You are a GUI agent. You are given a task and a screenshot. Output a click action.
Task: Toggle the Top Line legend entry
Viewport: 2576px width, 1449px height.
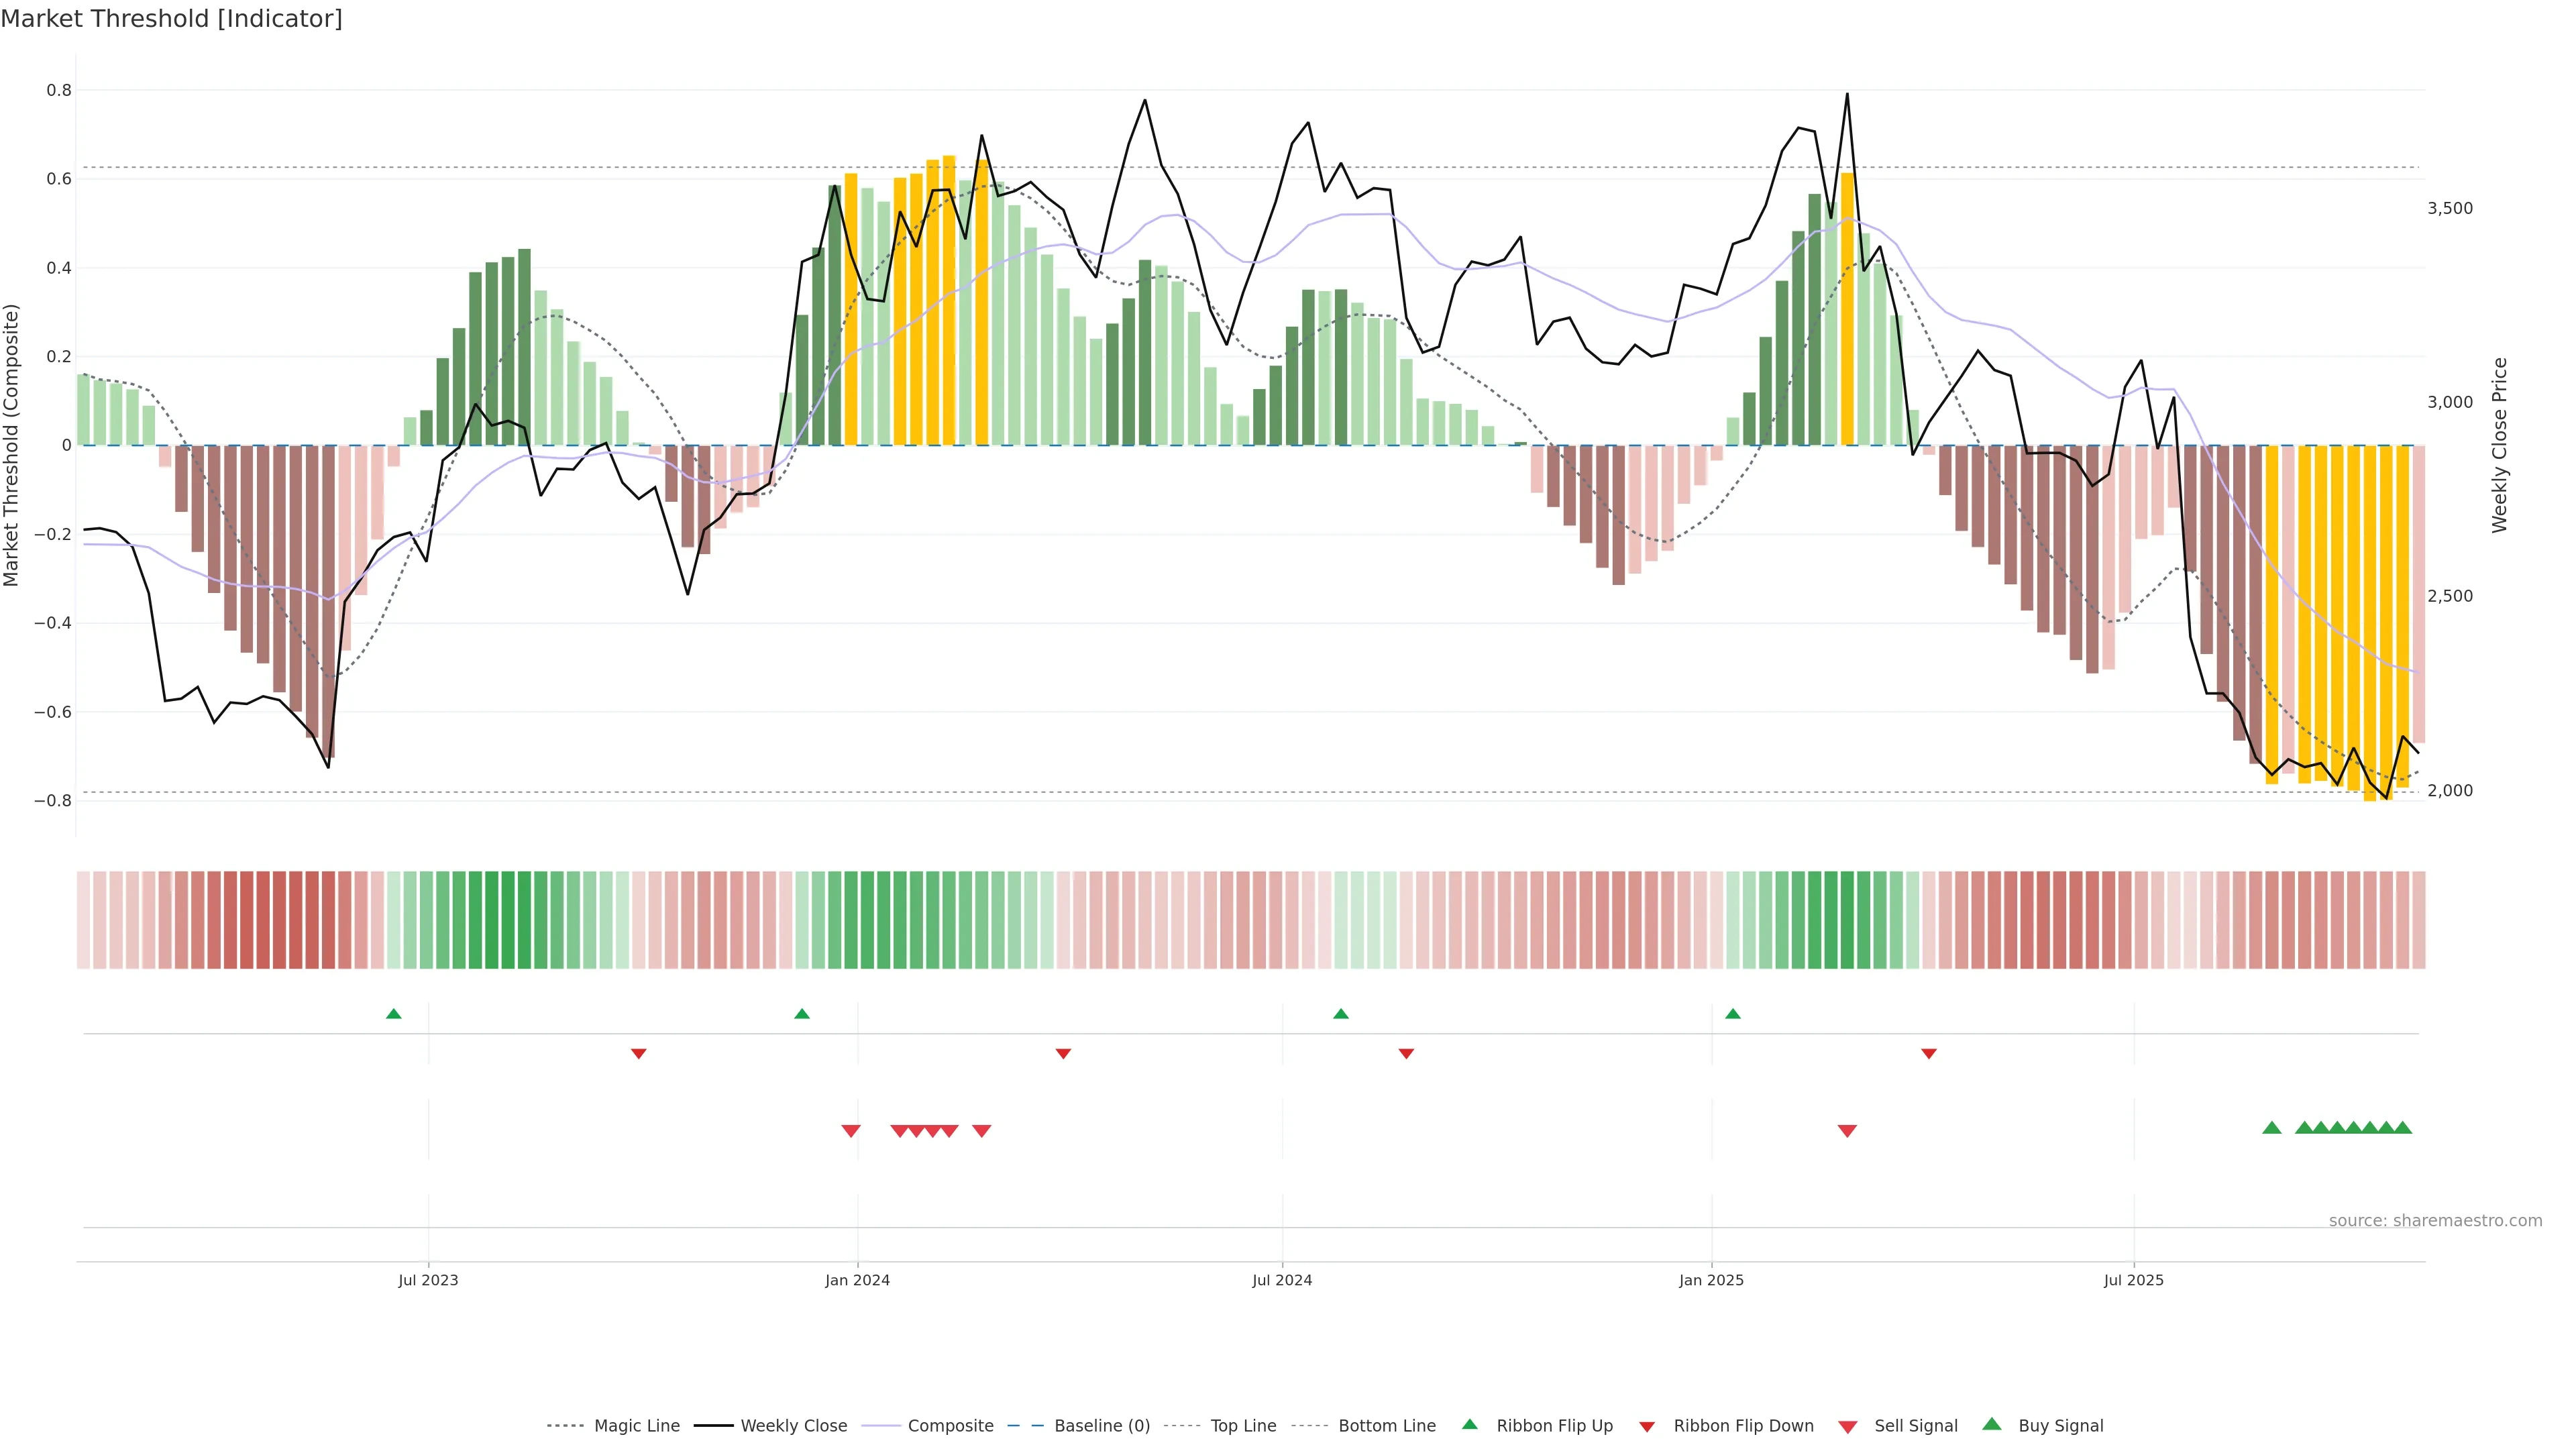(x=1243, y=1426)
